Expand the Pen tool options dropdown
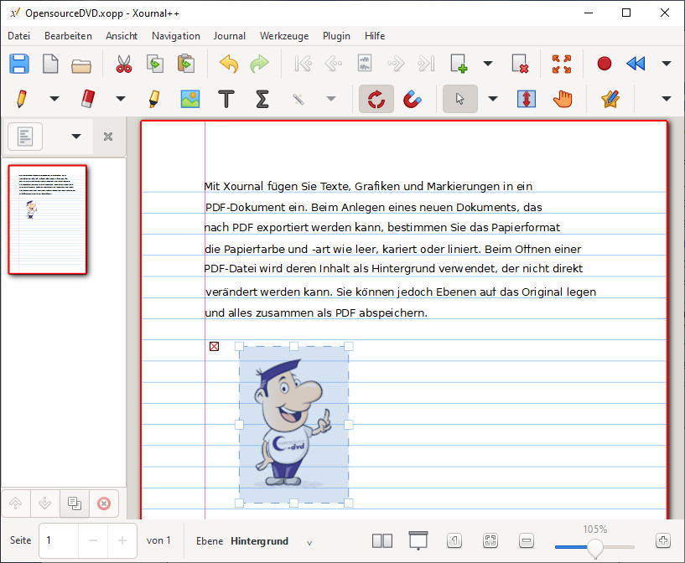Image resolution: width=685 pixels, height=563 pixels. coord(54,99)
